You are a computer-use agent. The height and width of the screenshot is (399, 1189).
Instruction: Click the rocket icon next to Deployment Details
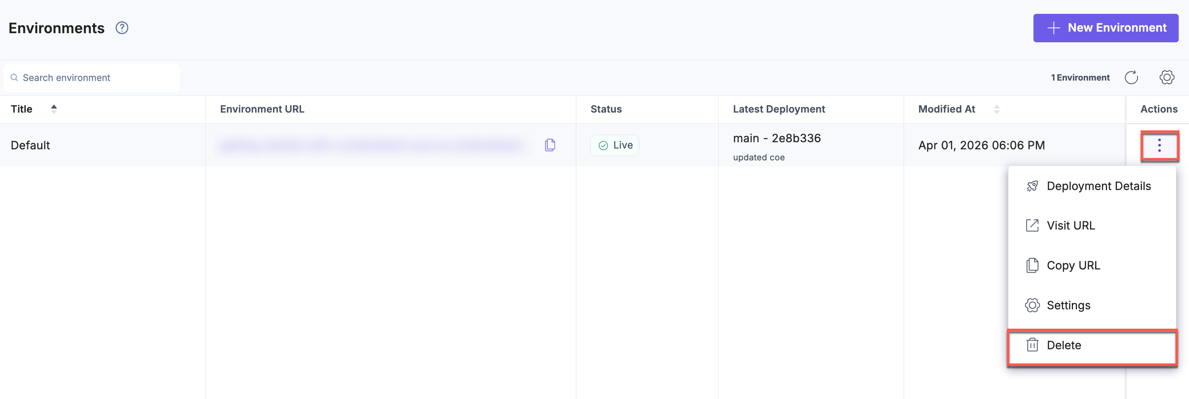coord(1033,186)
